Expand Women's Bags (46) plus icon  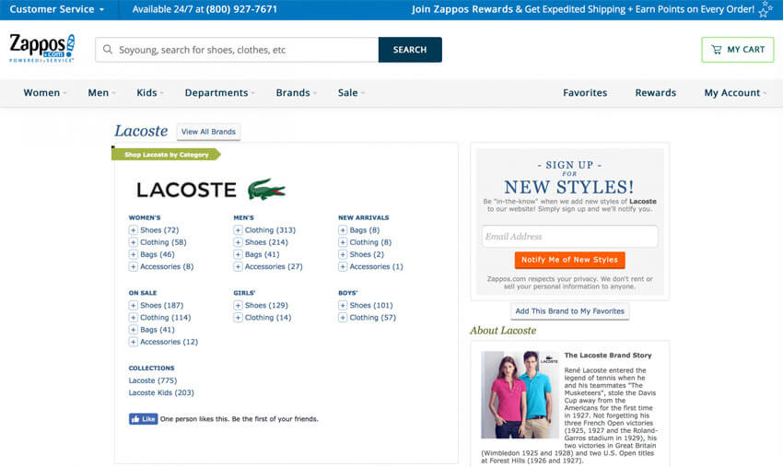click(134, 254)
